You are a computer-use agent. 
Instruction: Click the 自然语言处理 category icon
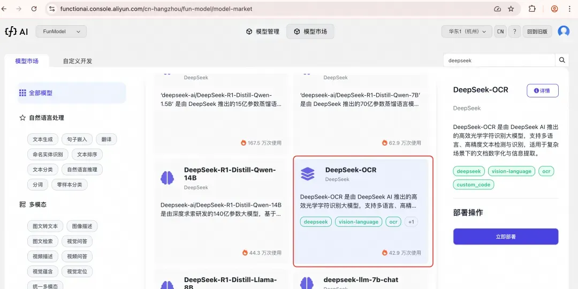[22, 118]
